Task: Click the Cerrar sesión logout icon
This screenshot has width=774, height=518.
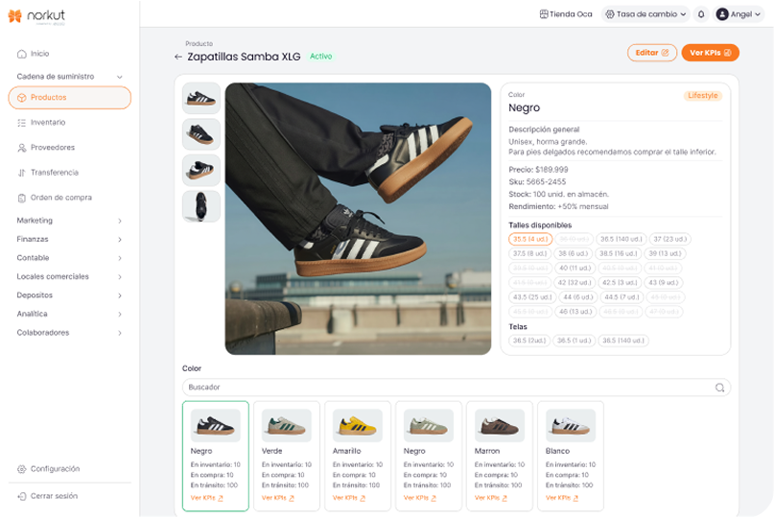Action: (x=22, y=496)
